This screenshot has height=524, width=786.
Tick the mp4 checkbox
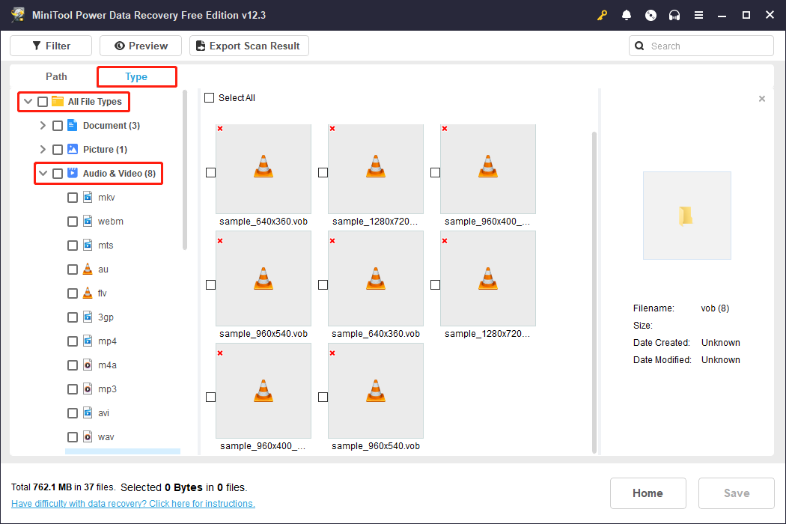tap(73, 341)
